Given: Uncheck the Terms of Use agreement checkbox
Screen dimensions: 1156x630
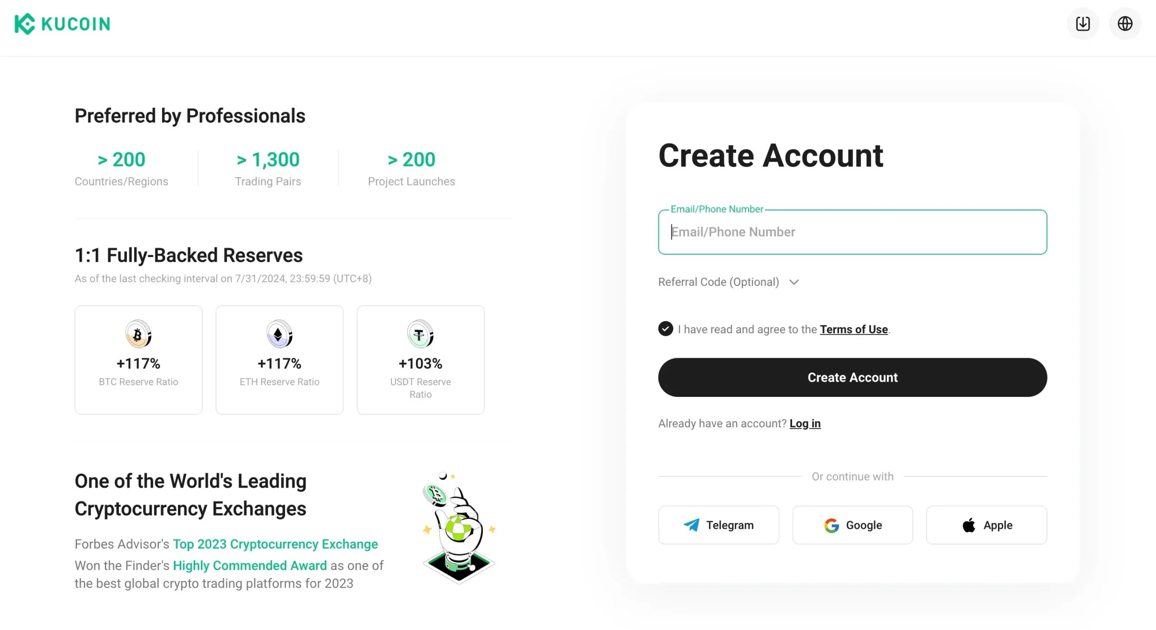Looking at the screenshot, I should coord(665,329).
